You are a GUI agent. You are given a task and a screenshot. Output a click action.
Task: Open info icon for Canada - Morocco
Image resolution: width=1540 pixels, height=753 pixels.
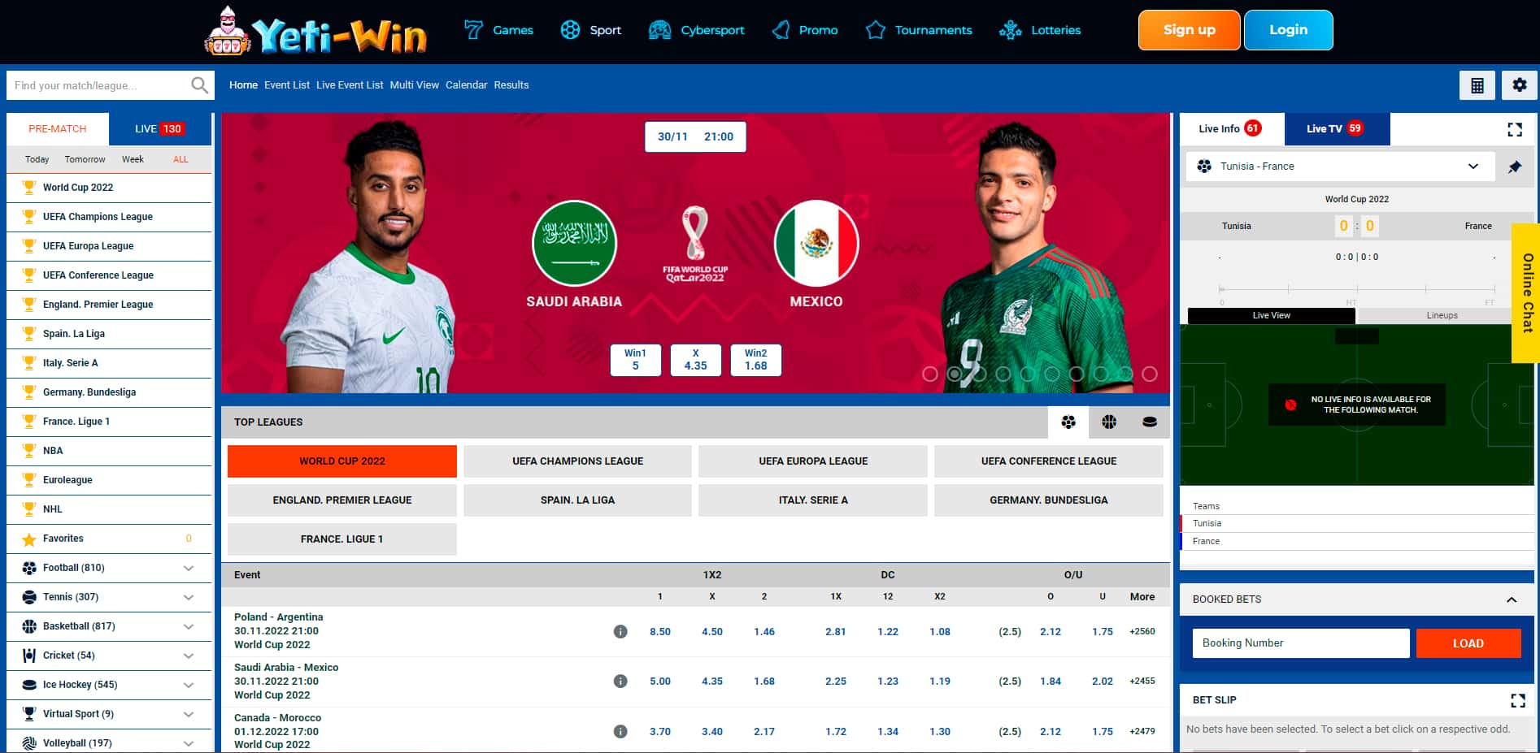620,731
